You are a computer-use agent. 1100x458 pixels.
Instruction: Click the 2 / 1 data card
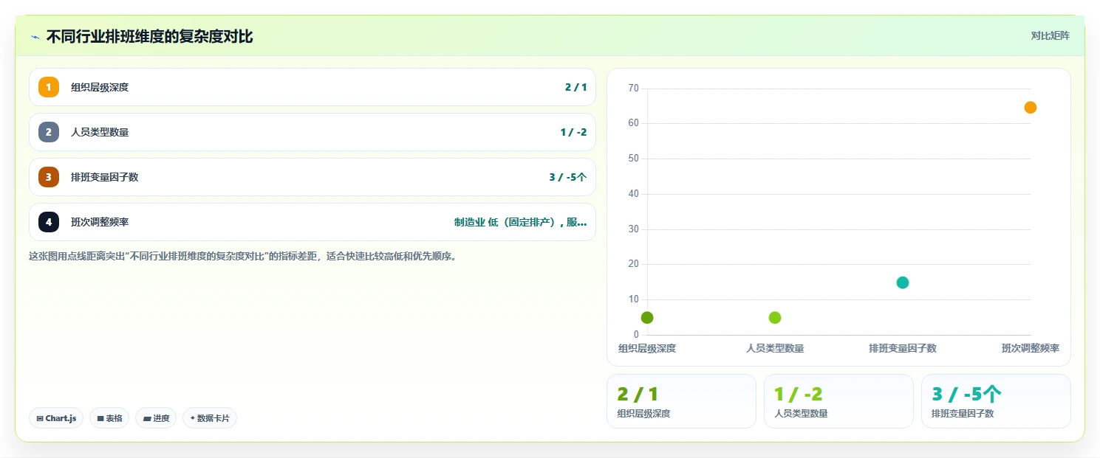(x=681, y=401)
